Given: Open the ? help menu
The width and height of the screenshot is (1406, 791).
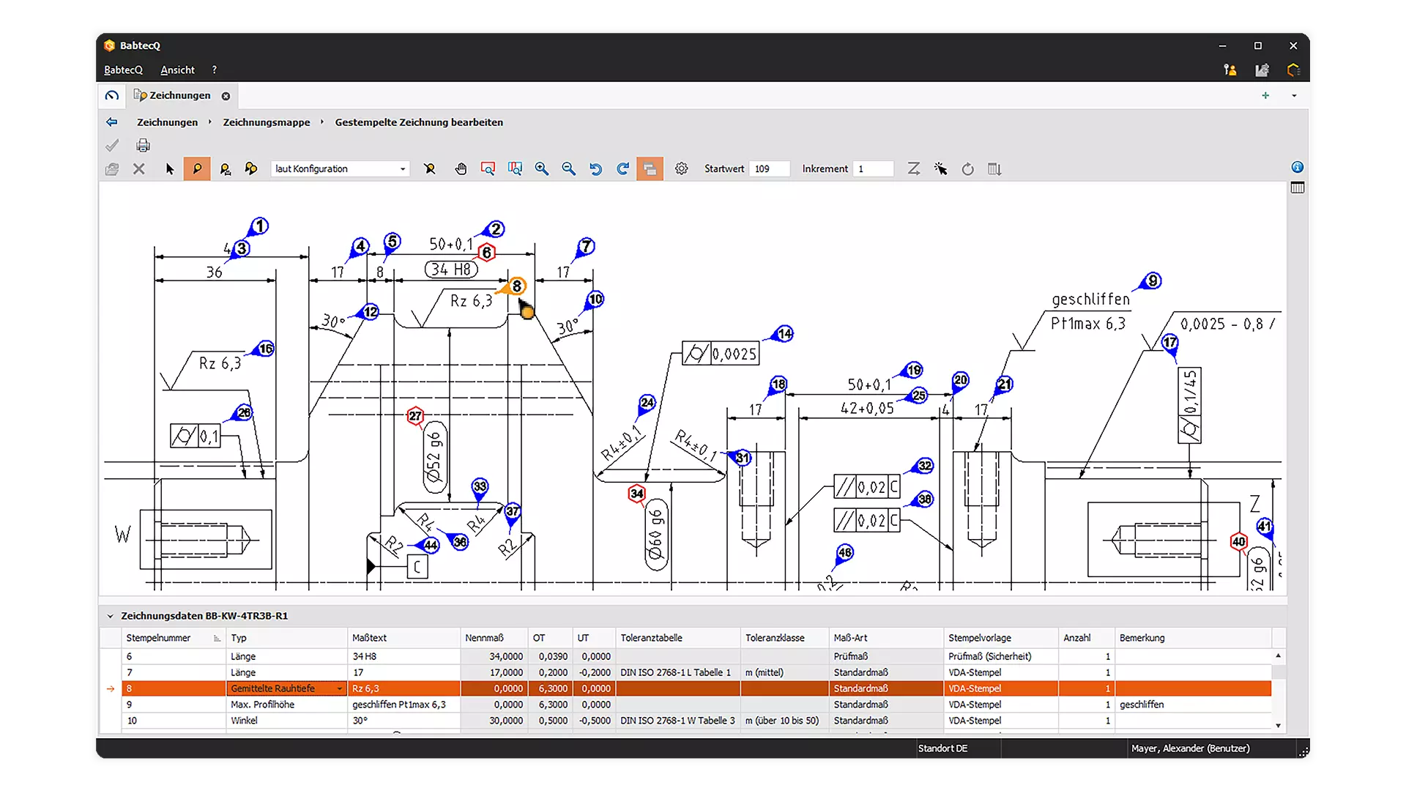Looking at the screenshot, I should click(215, 70).
